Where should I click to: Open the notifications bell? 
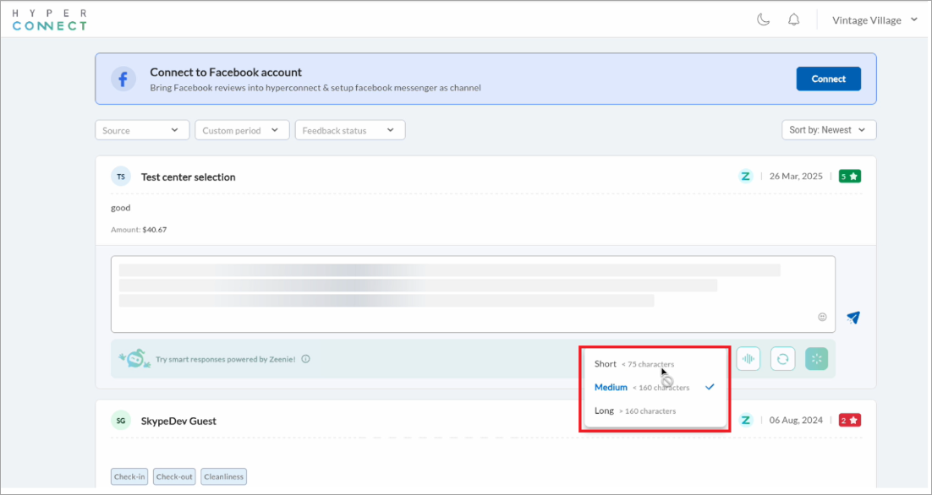click(793, 19)
